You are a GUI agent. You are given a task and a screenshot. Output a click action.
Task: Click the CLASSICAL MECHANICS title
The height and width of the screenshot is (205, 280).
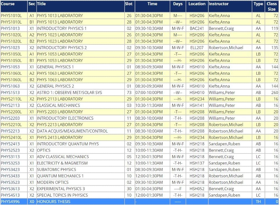click(59, 105)
